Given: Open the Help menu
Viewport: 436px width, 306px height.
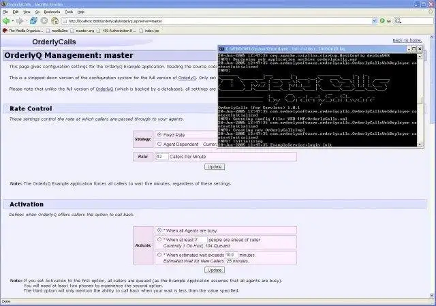Looking at the screenshot, I should click(80, 12).
